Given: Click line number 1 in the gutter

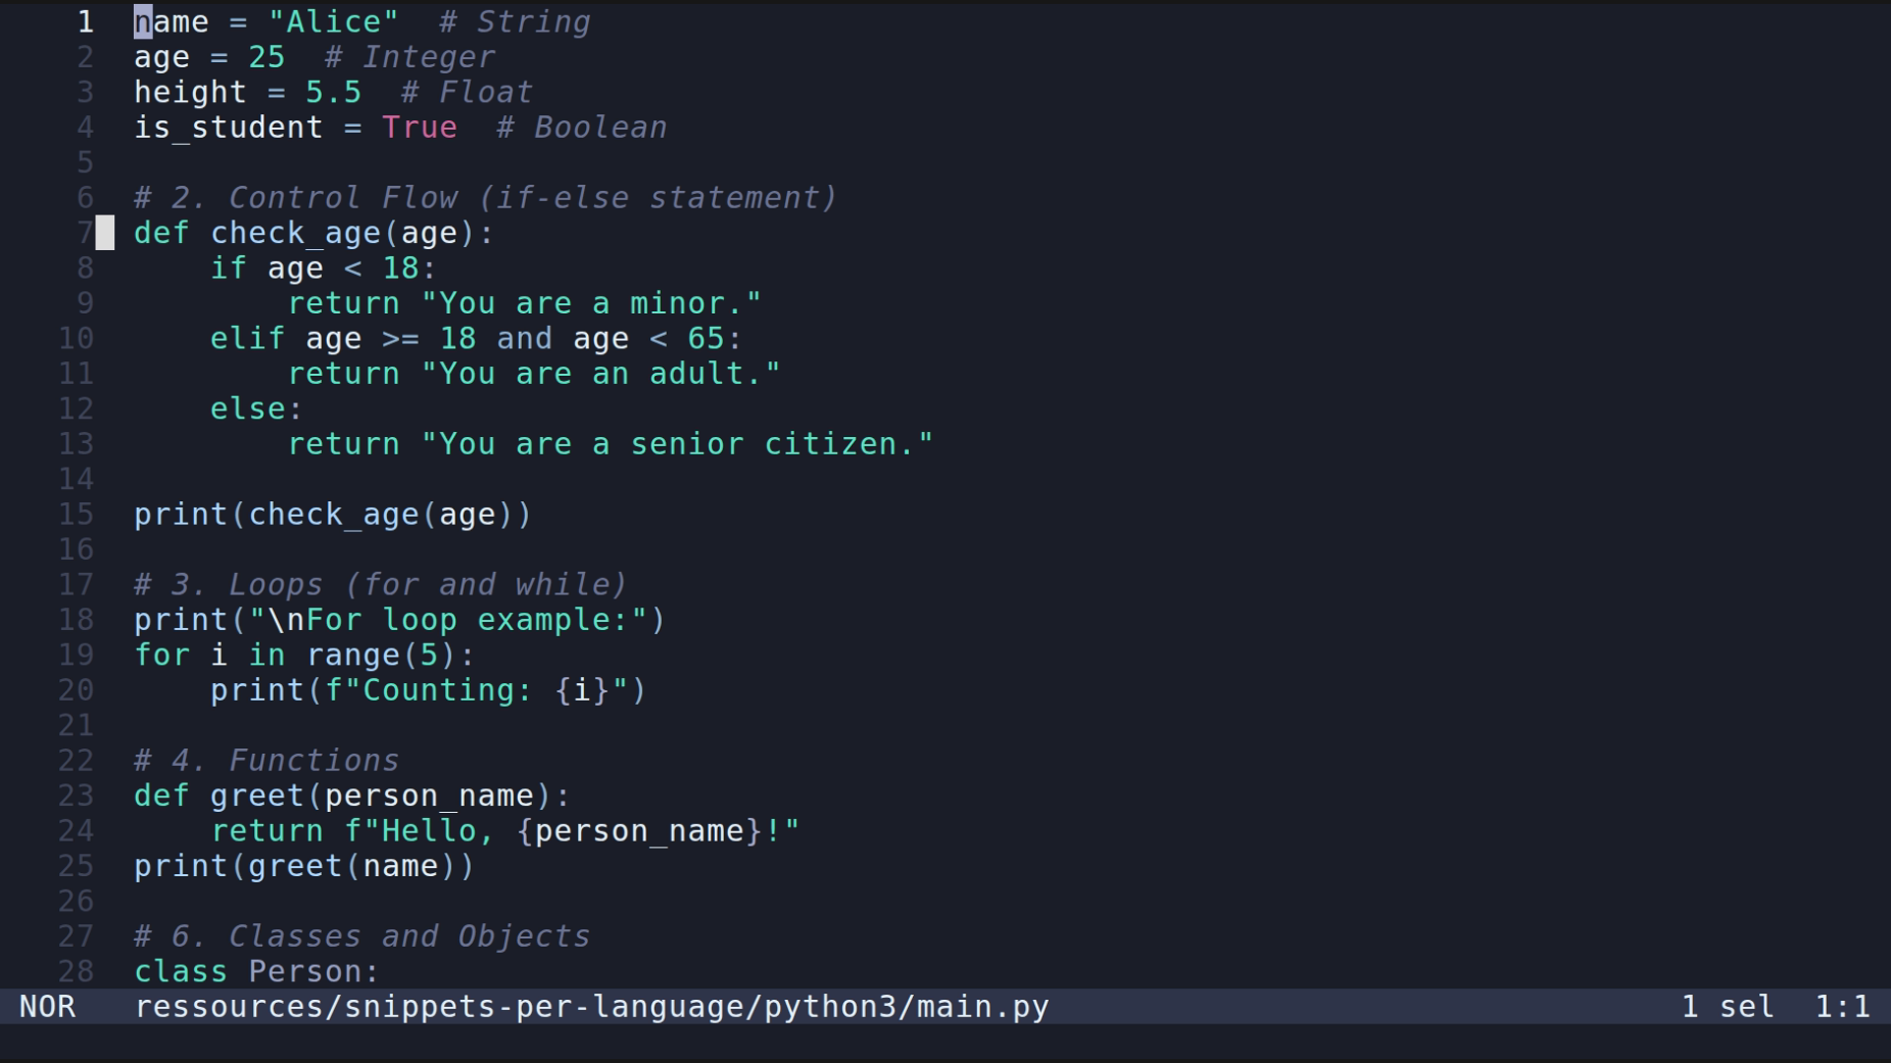Looking at the screenshot, I should click(x=85, y=22).
